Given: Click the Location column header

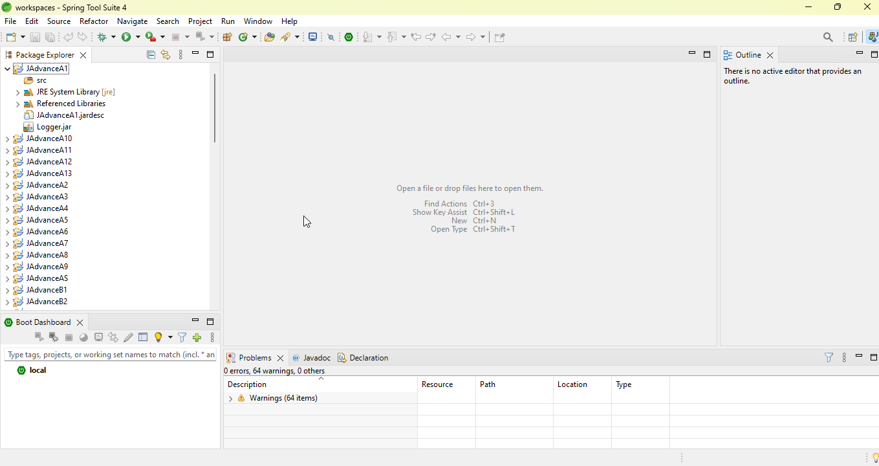Looking at the screenshot, I should (x=582, y=384).
